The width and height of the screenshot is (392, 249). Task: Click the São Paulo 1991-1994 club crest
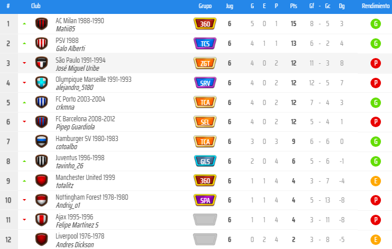[41, 63]
